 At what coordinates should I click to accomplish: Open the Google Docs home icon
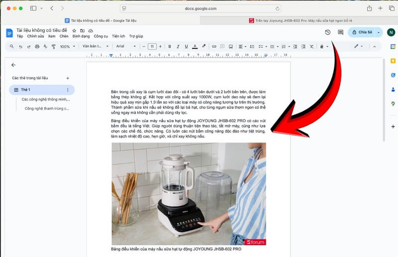click(9, 33)
